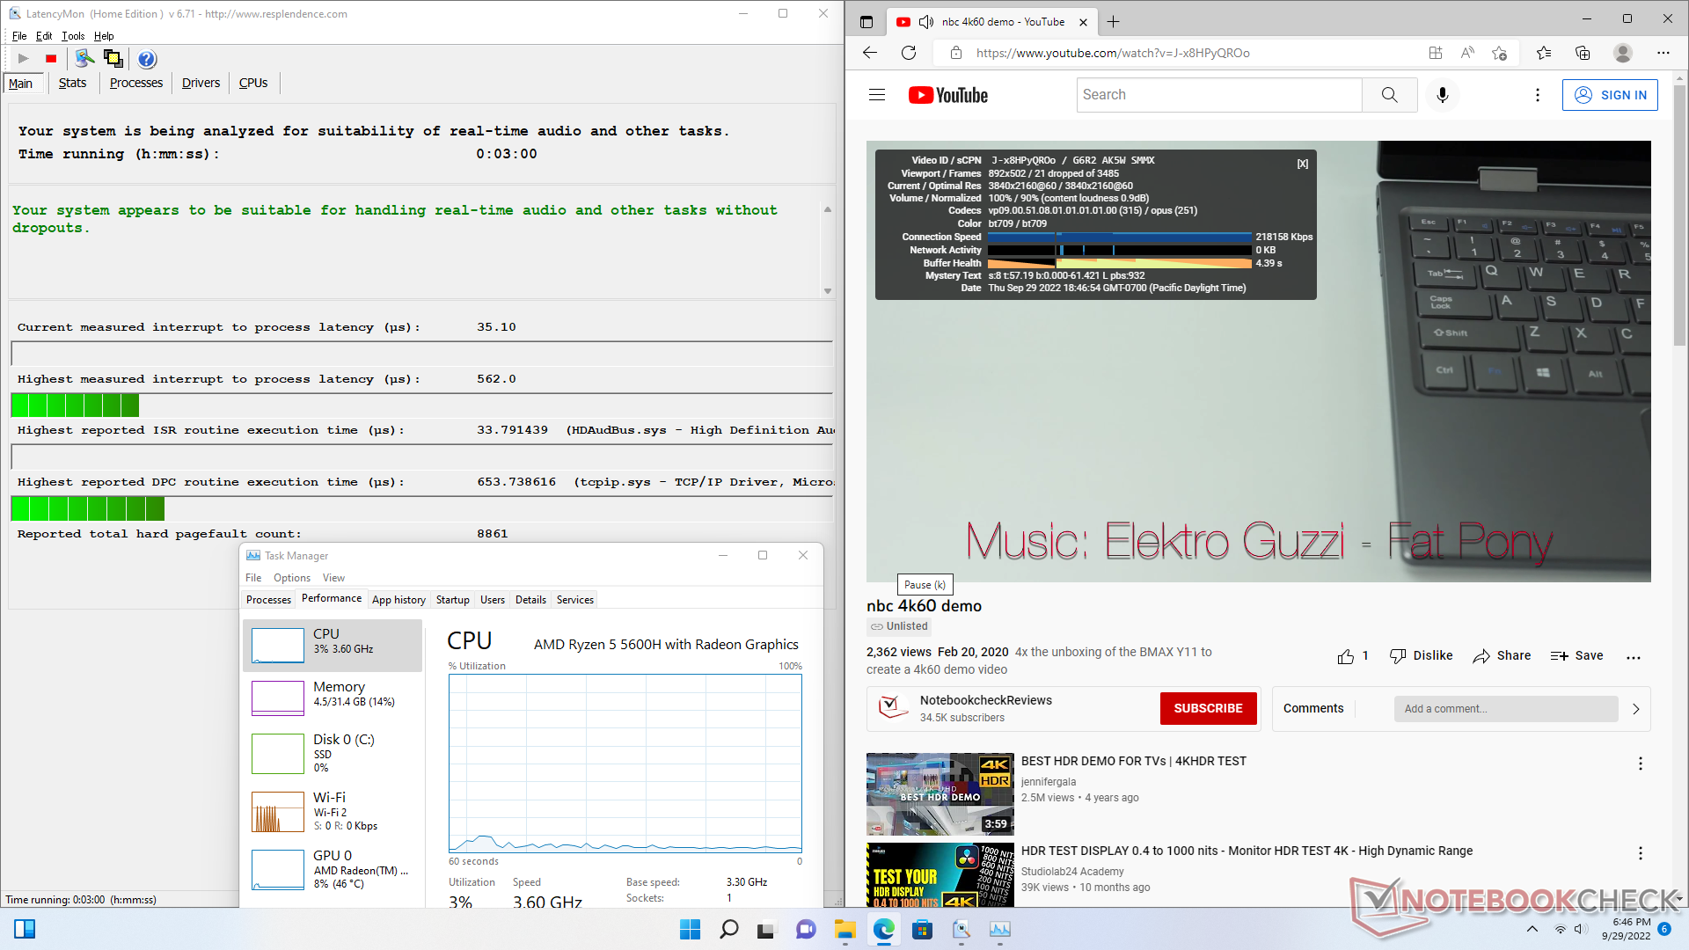
Task: Click the green start monitor play icon
Action: click(24, 59)
